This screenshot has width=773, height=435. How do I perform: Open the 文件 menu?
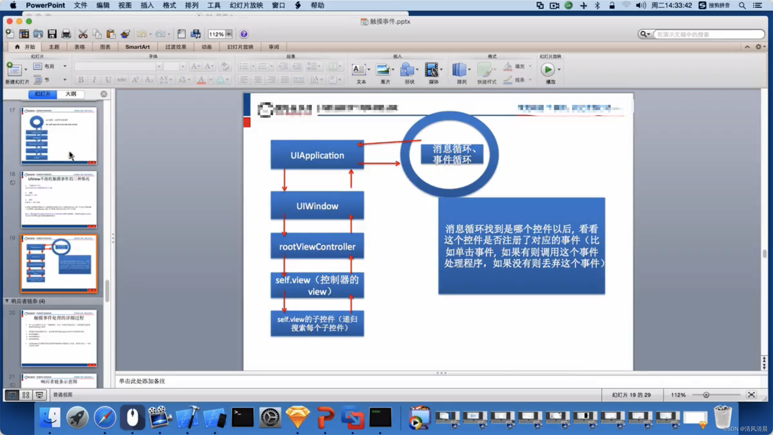coord(80,5)
